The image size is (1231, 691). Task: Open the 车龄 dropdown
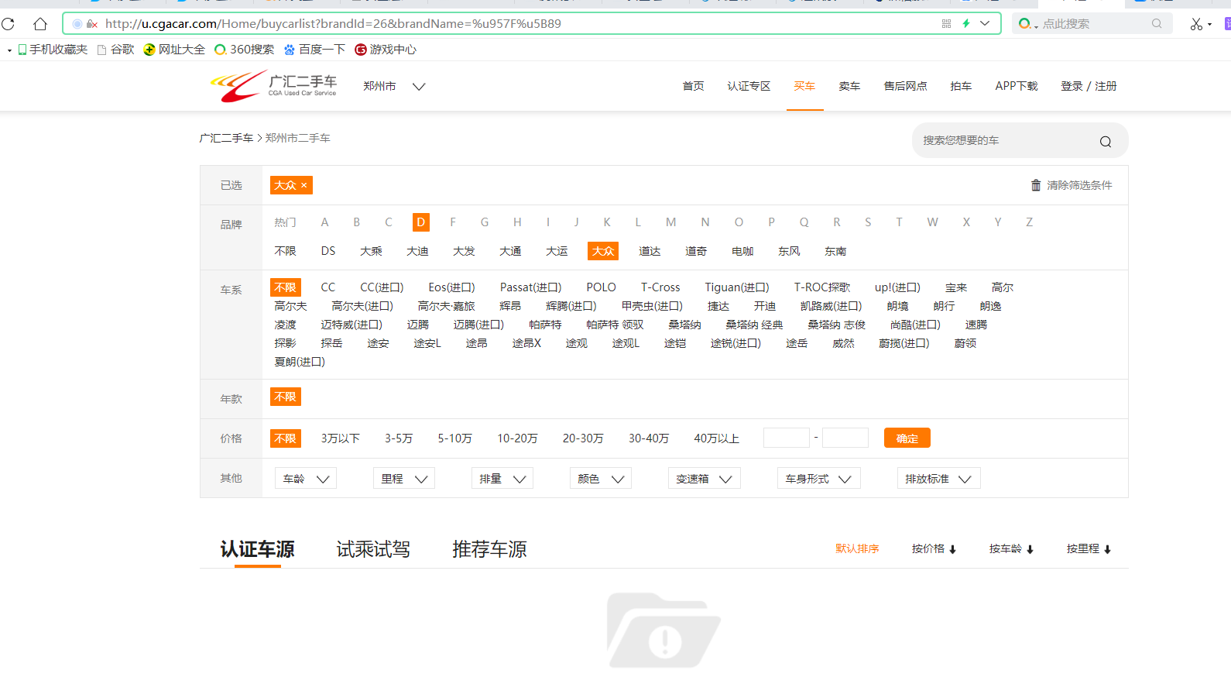306,479
